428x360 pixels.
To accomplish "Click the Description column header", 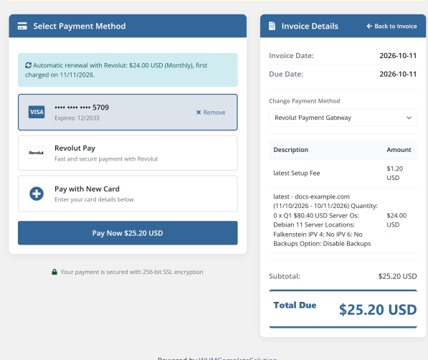I will pyautogui.click(x=290, y=150).
